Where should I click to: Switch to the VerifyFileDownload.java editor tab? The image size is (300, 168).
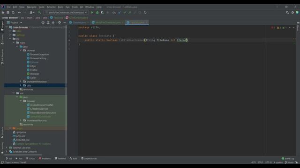click(x=108, y=22)
